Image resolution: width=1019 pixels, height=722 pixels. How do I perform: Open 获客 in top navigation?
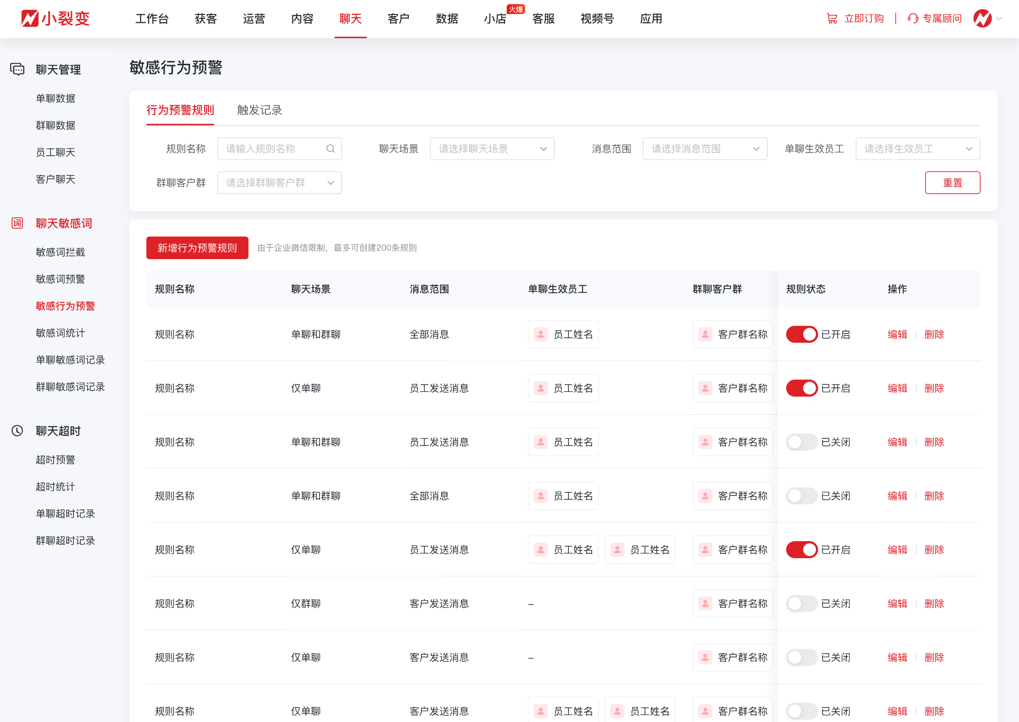pos(206,19)
